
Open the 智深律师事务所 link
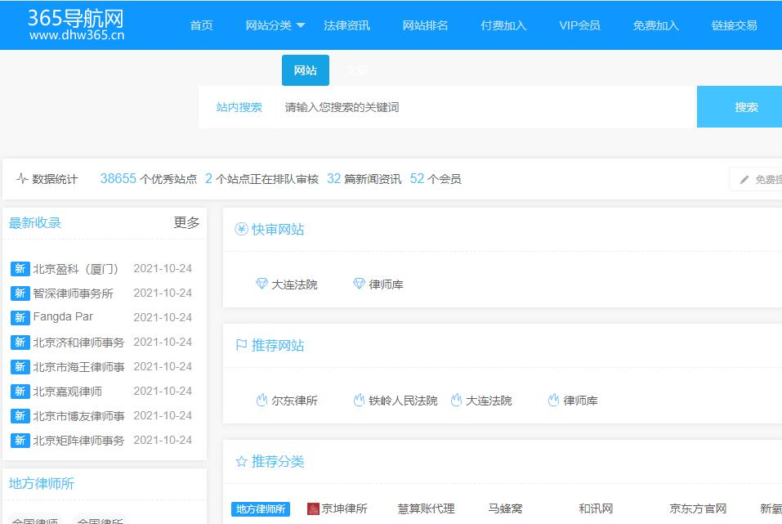(x=73, y=293)
